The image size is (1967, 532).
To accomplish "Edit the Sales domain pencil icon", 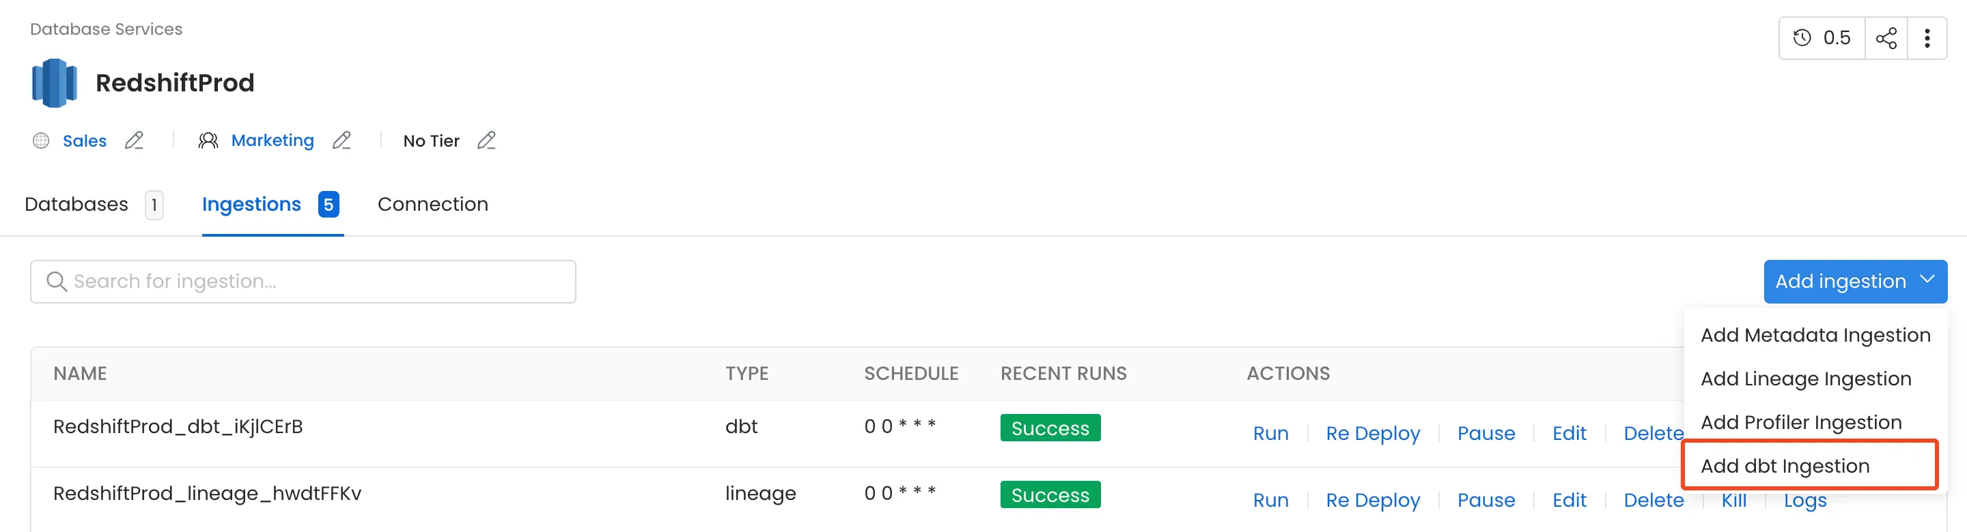I will tap(135, 141).
